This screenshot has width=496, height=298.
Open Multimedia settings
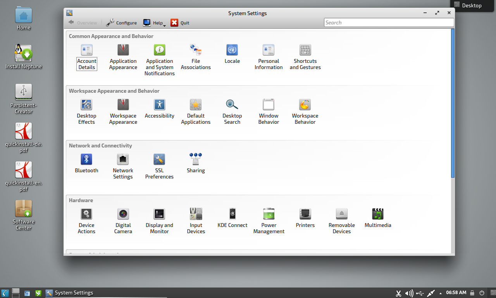point(378,218)
